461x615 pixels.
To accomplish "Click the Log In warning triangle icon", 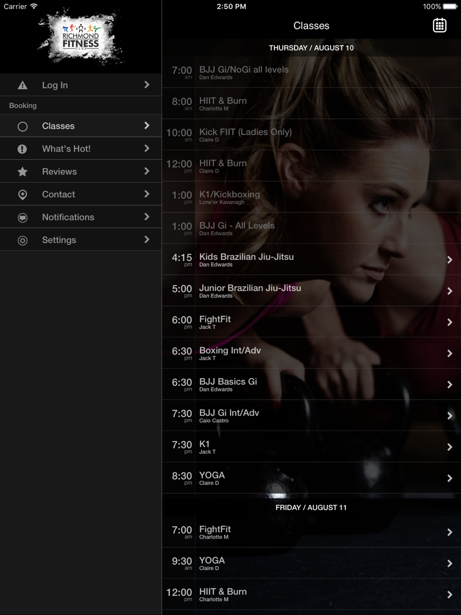I will click(23, 85).
